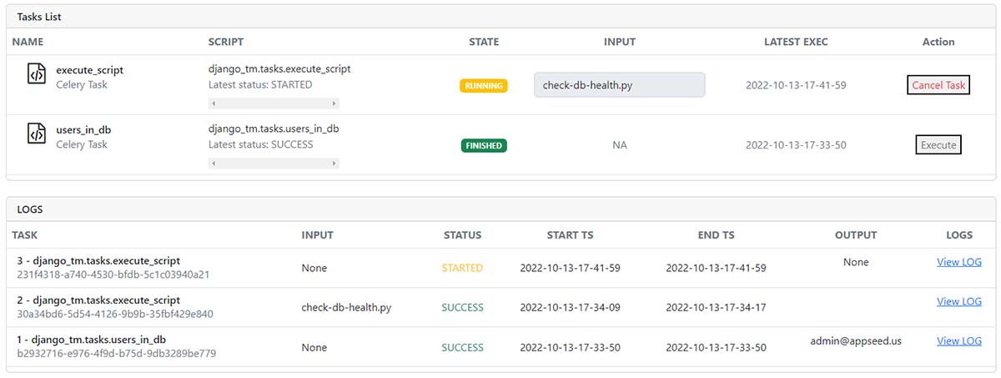Viewport: 1001px width, 378px height.
Task: Click end timestamp 2022-10-13-17-34-17
Action: 716,307
